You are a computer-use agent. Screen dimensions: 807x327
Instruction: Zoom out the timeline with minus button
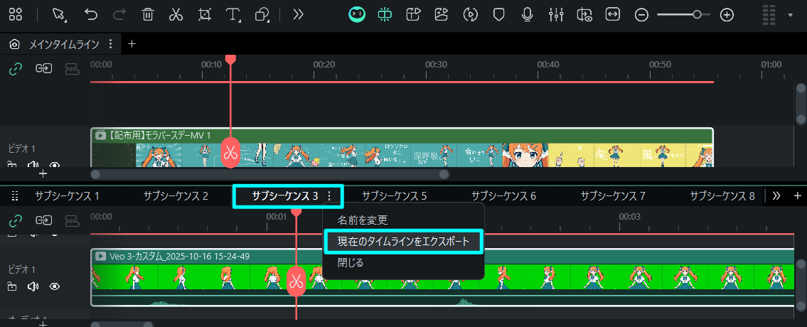coord(641,14)
